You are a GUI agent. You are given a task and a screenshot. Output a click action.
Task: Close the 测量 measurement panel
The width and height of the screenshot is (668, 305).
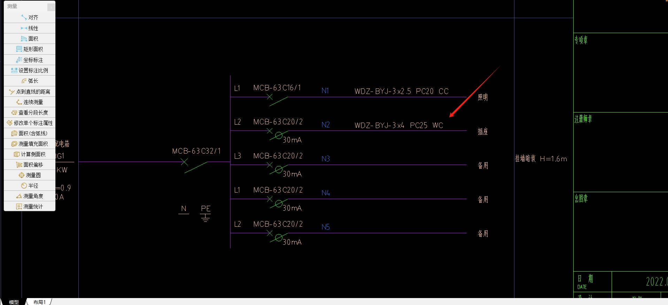point(51,7)
